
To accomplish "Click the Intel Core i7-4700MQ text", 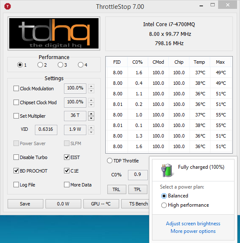I will coord(169,24).
